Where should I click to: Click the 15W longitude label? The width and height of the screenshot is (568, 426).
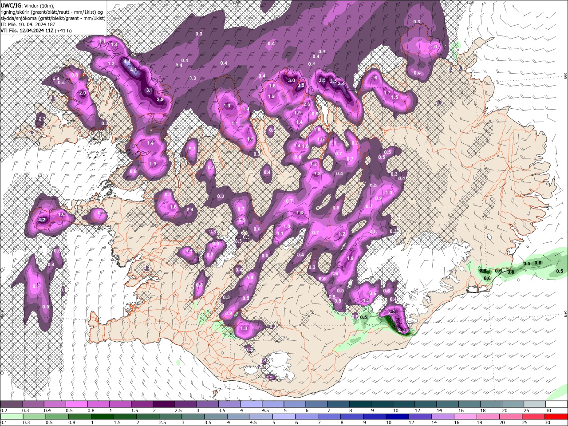470,2
